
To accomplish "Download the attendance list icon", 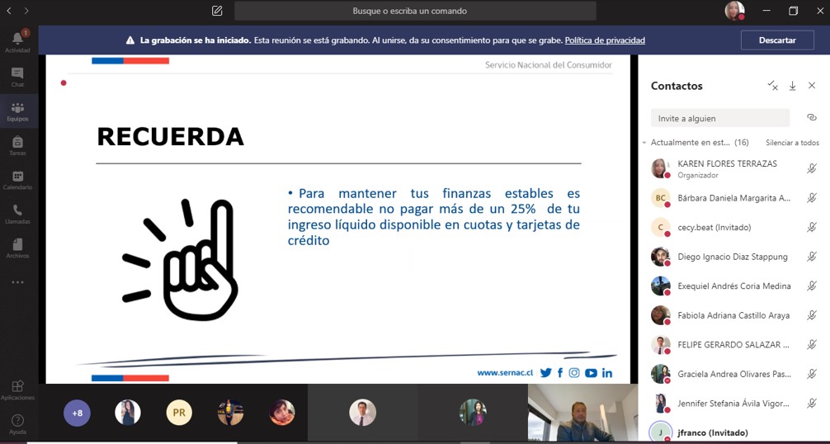I will pos(792,86).
